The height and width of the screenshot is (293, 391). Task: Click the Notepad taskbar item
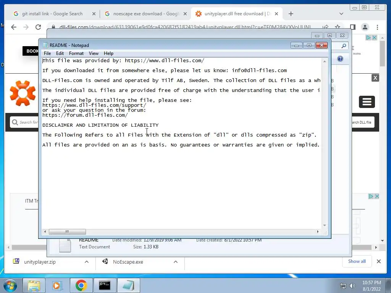click(x=128, y=285)
